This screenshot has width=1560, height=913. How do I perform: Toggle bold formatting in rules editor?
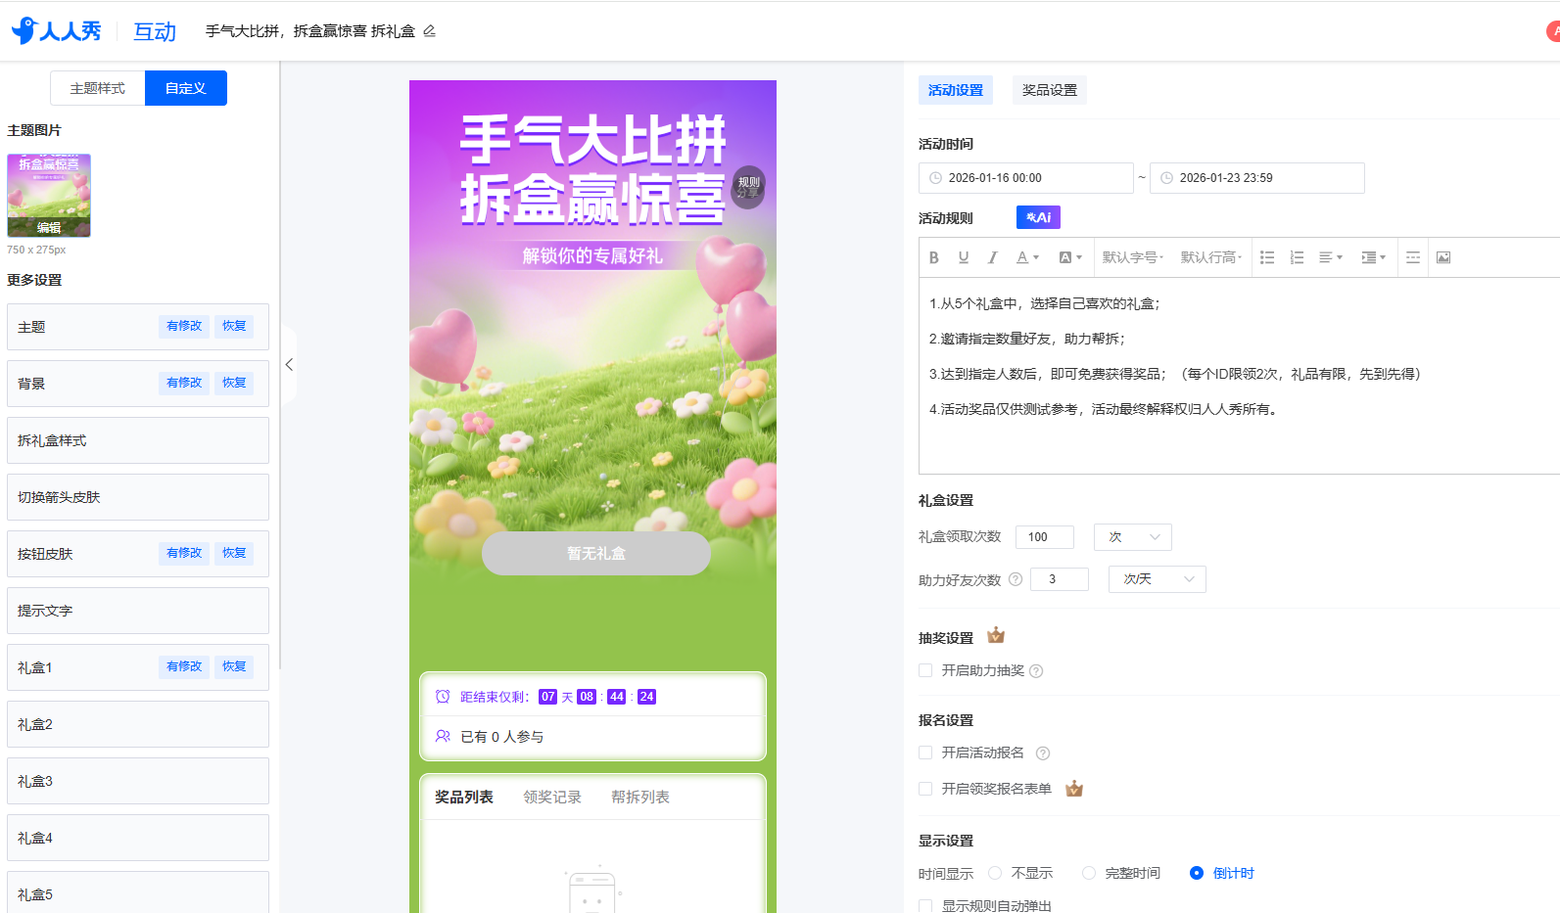click(933, 257)
